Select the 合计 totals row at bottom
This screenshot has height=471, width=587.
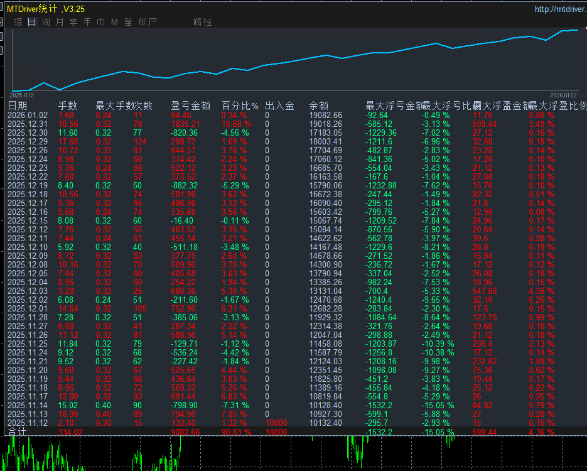18,432
